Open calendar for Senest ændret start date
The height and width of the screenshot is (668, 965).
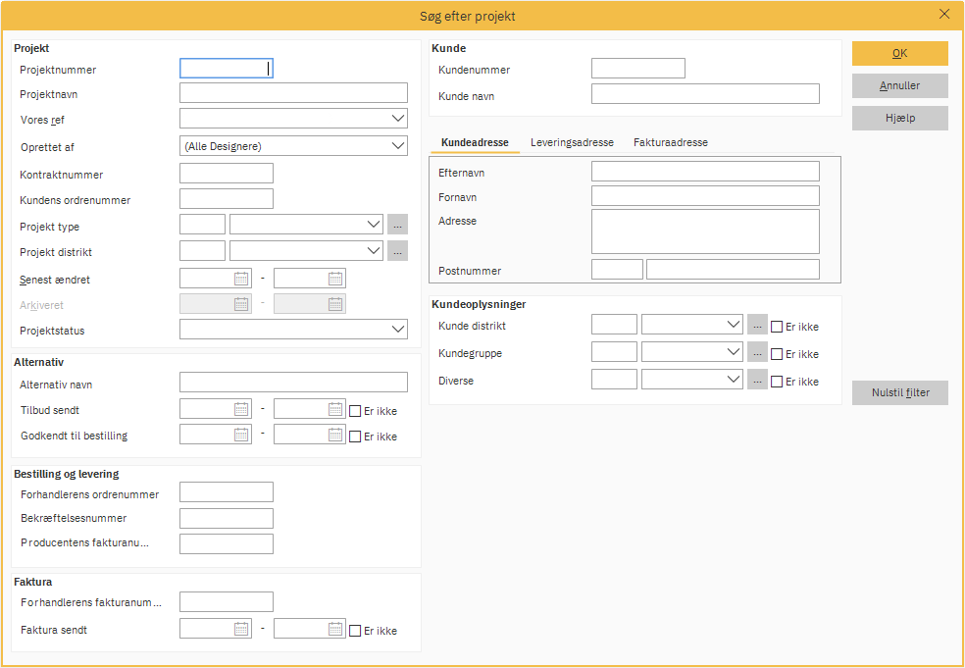click(x=241, y=279)
